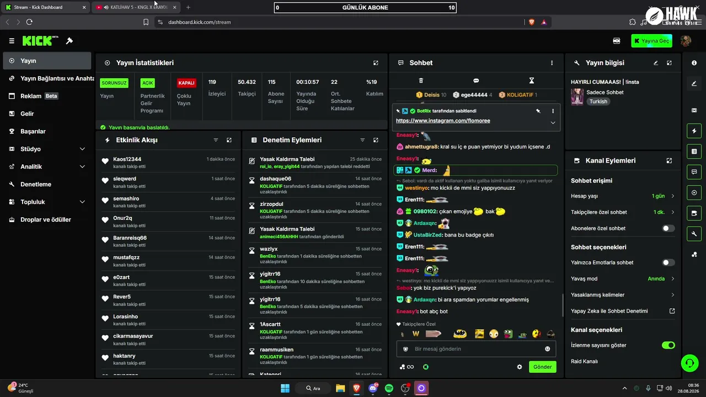Click the message input field
Image resolution: width=706 pixels, height=397 pixels.
pos(476,349)
